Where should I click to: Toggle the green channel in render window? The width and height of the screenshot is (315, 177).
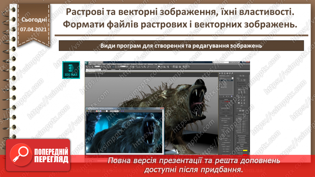[99, 111]
